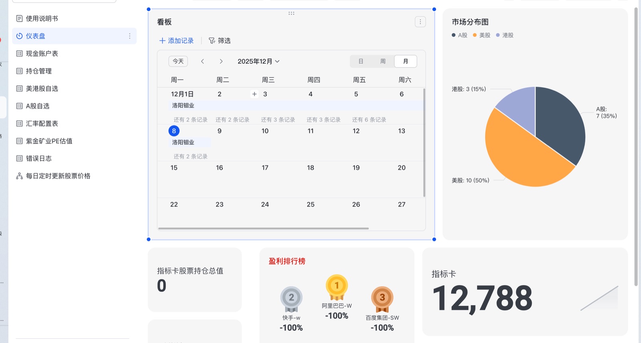Open the 看板 widget more options menu
Image resolution: width=641 pixels, height=343 pixels.
[420, 22]
